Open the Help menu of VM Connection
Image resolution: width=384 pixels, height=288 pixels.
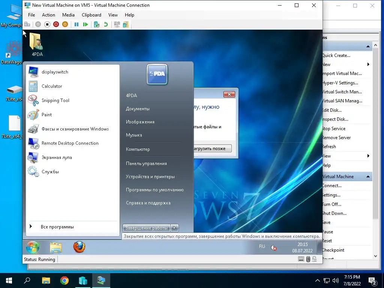pos(129,15)
